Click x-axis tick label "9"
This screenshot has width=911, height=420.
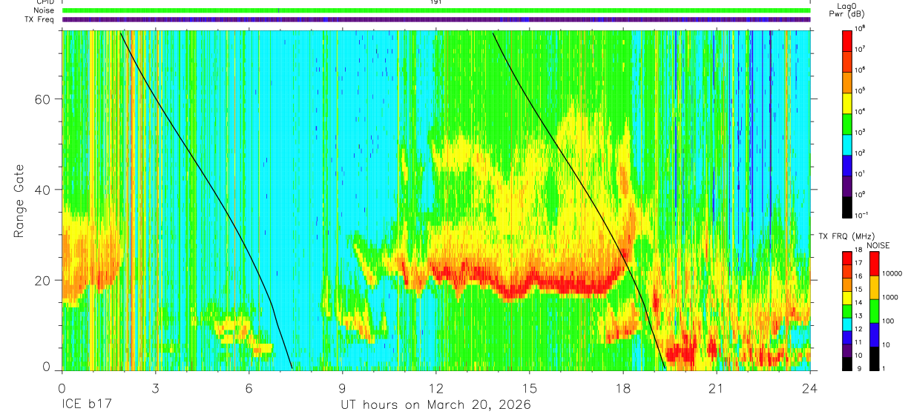coord(342,387)
